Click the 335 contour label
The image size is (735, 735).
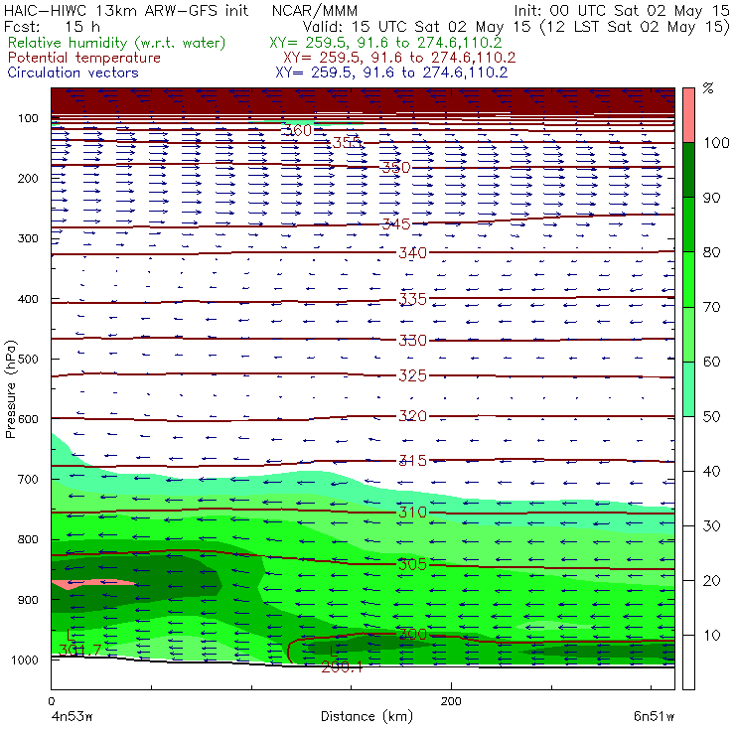[412, 299]
